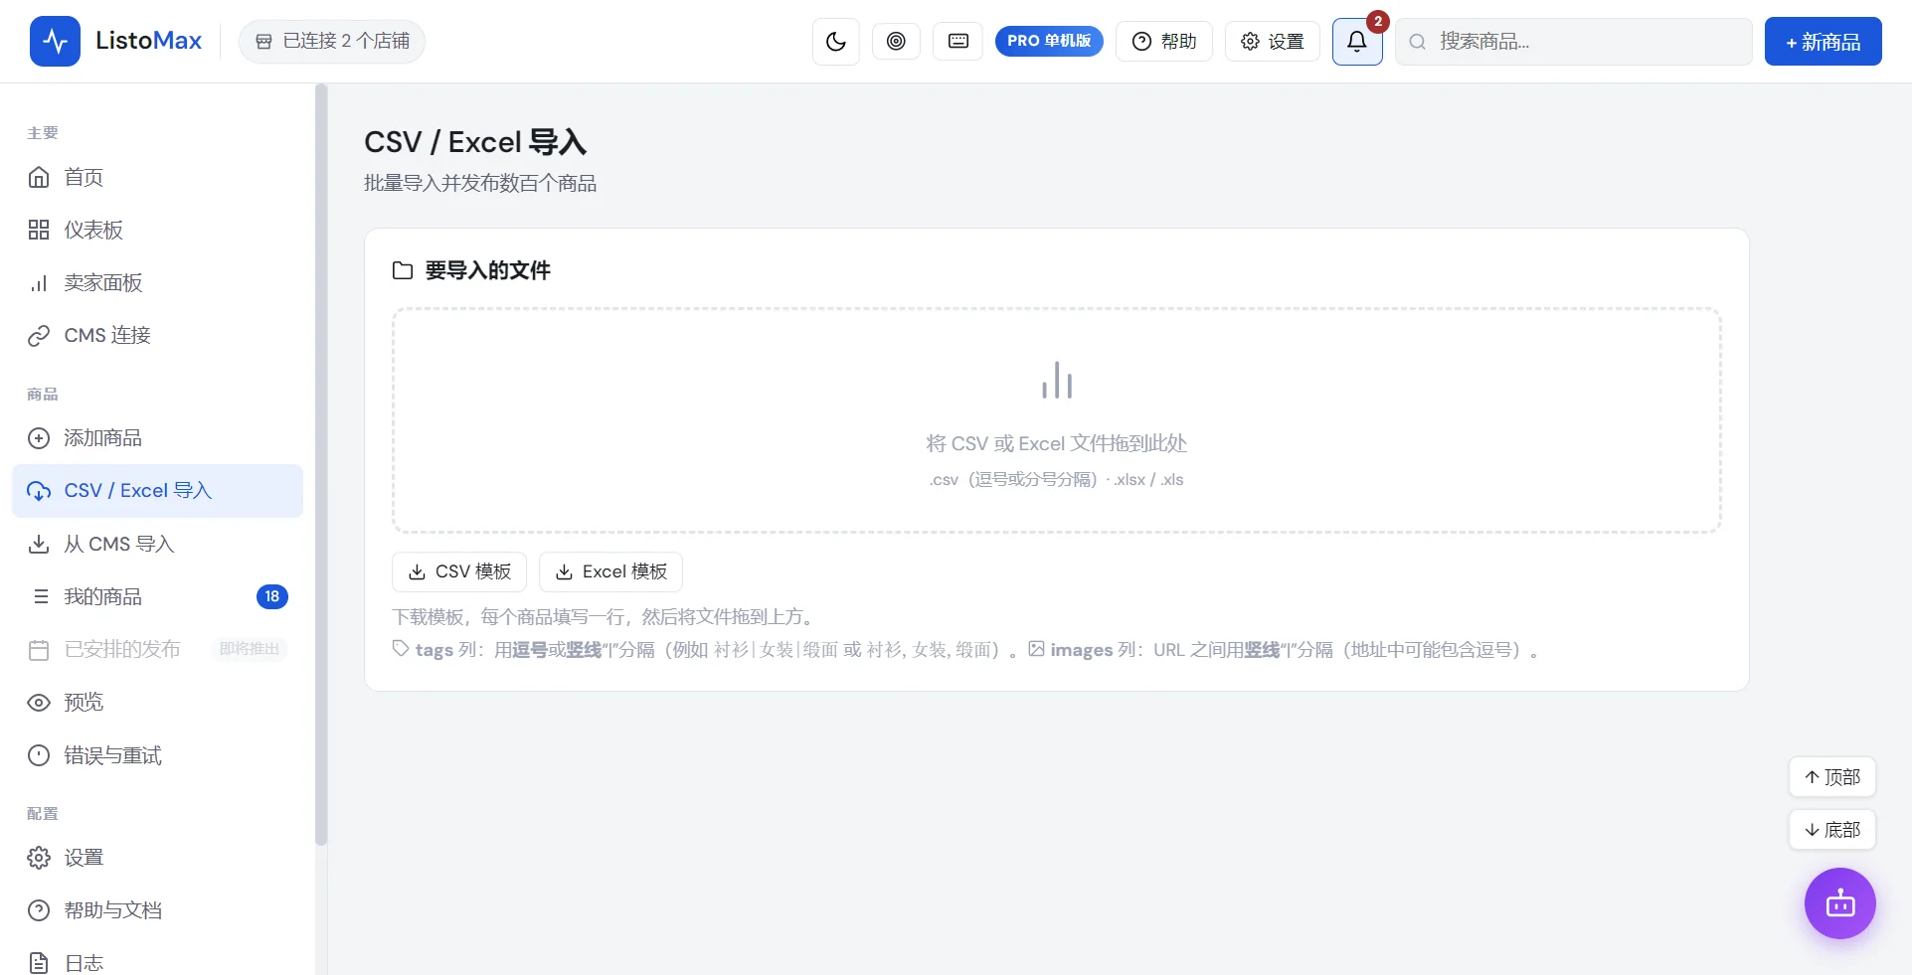Open keyboard shortcuts icon button
This screenshot has width=1912, height=975.
[x=957, y=41]
